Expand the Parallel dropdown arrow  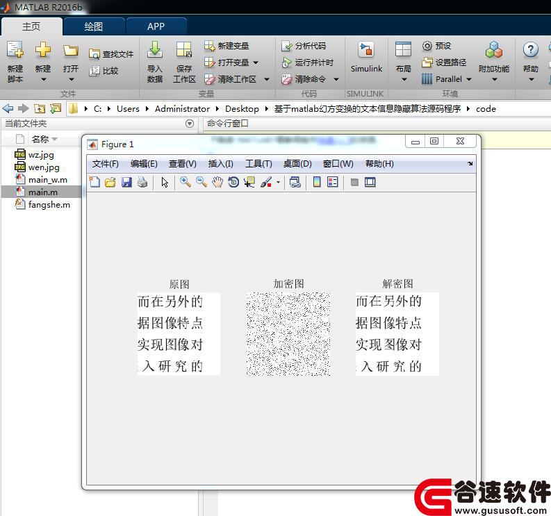(469, 79)
